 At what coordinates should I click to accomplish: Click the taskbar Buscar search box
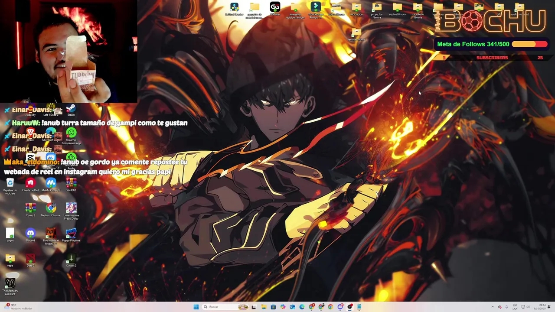pos(225,307)
